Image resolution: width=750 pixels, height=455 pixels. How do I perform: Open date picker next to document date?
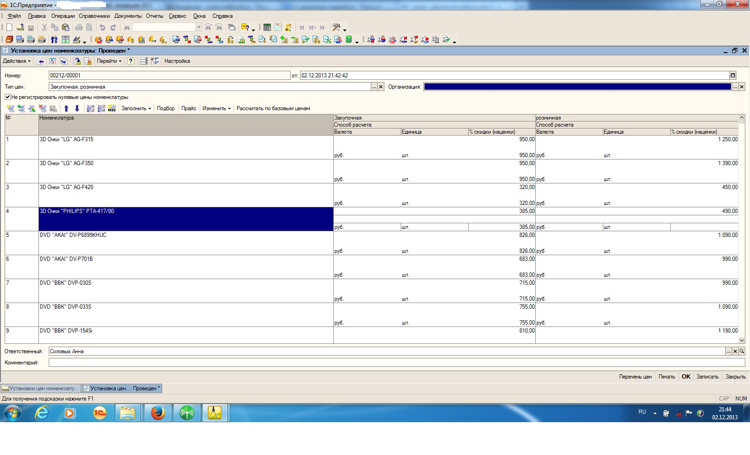click(733, 76)
